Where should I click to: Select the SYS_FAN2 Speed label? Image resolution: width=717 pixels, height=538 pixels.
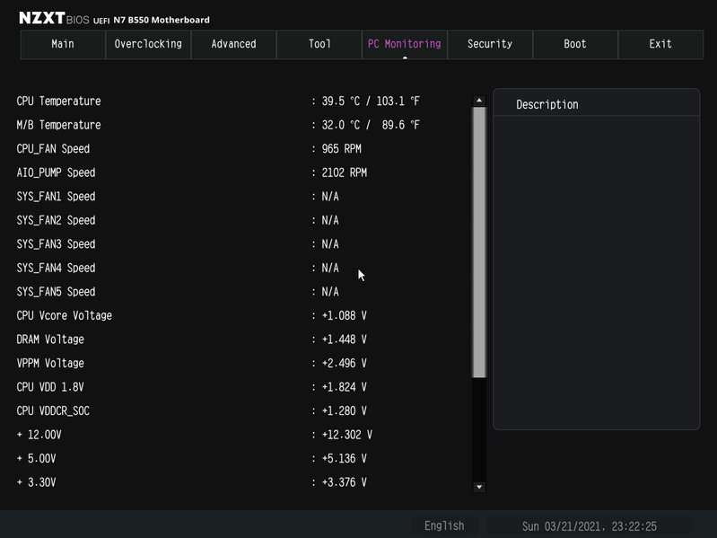pos(56,221)
